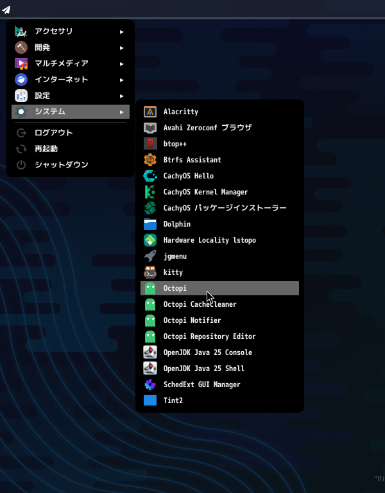Open the 設定 menu category
385x493 pixels.
[x=71, y=96]
